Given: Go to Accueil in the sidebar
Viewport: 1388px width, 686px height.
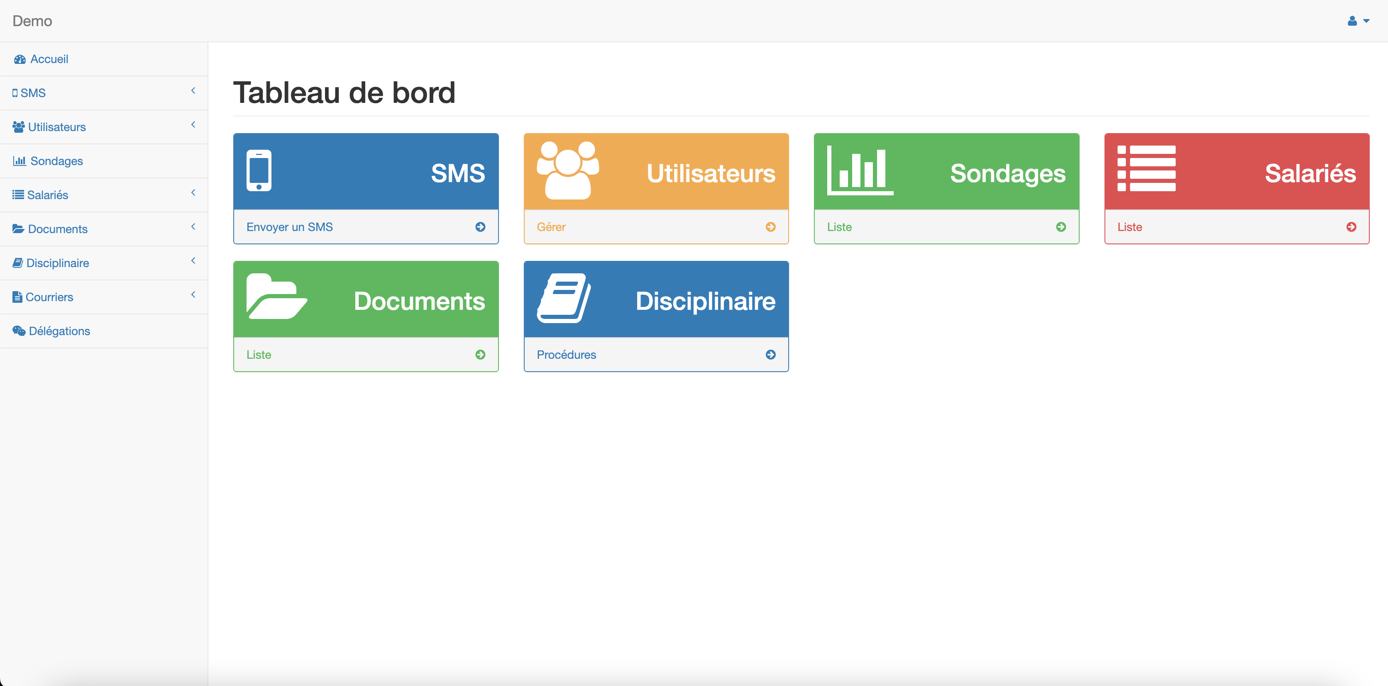Looking at the screenshot, I should point(49,59).
